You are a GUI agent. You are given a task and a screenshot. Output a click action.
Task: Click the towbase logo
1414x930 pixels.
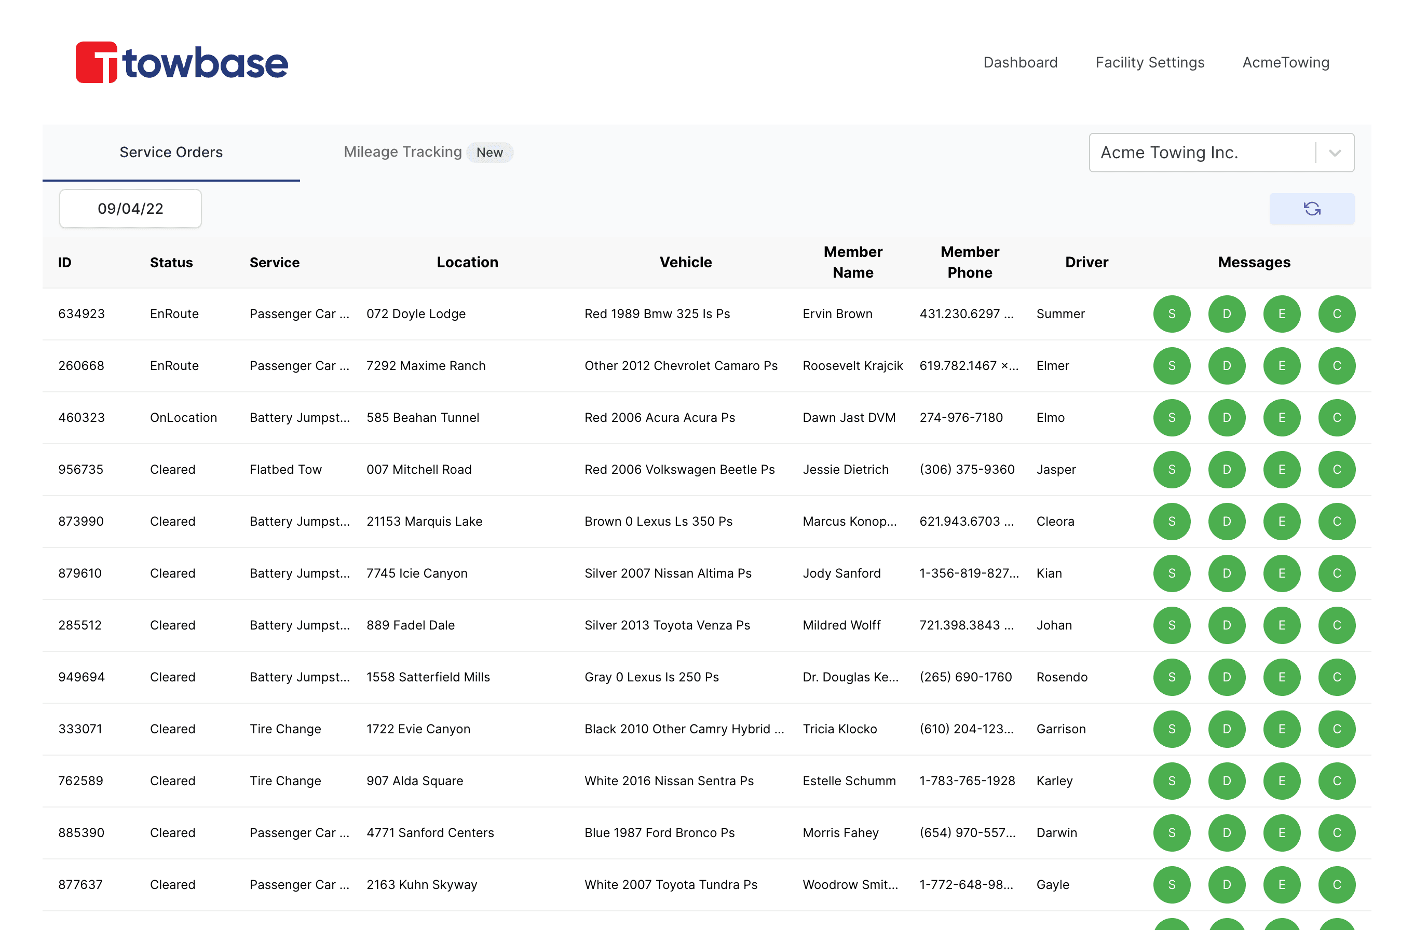[182, 62]
